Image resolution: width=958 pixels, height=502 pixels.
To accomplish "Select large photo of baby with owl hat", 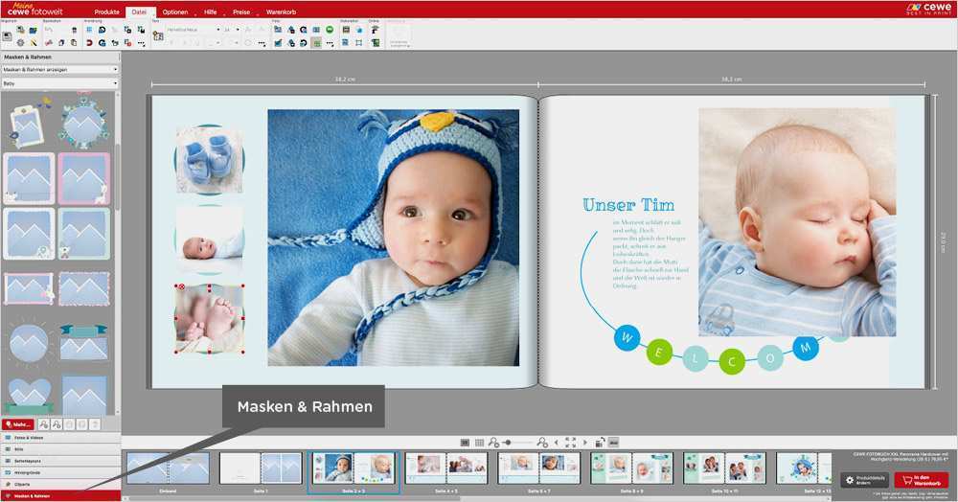I will 394,238.
